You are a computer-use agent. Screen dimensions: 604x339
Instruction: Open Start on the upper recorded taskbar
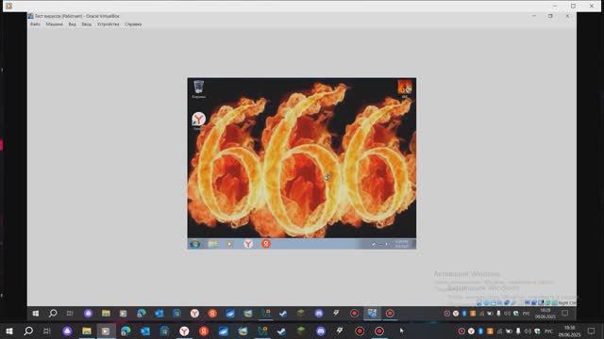(x=36, y=314)
